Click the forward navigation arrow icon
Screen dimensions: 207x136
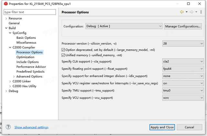point(191,12)
